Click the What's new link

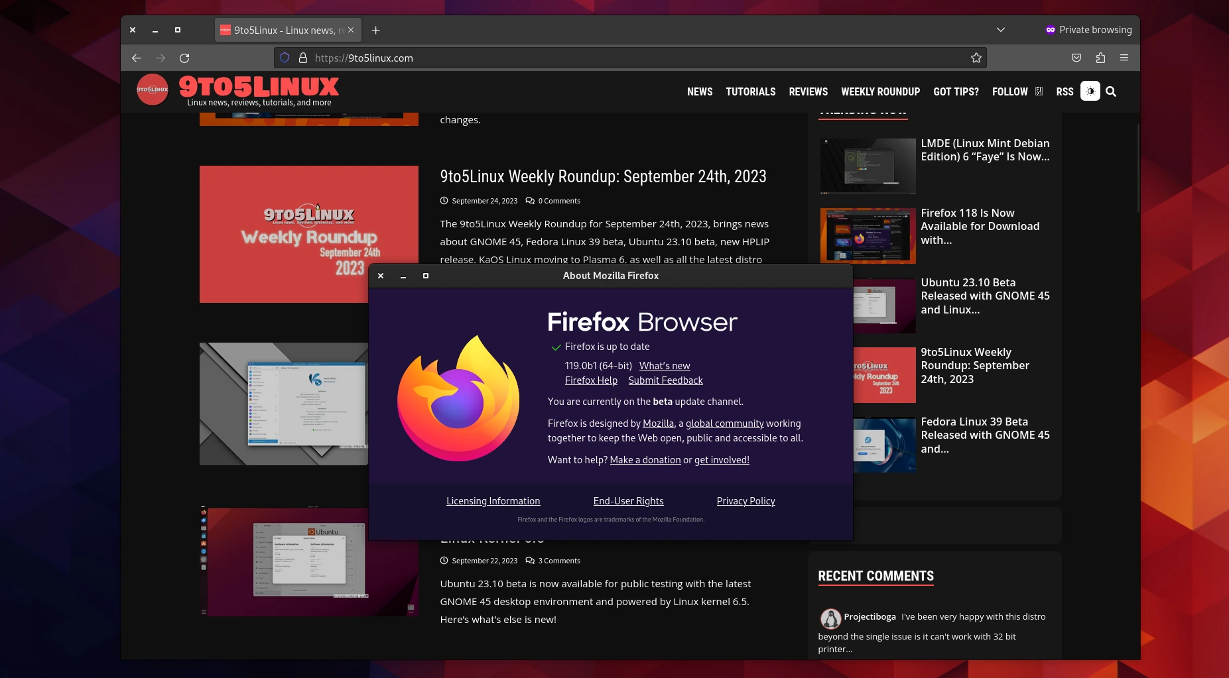coord(664,365)
